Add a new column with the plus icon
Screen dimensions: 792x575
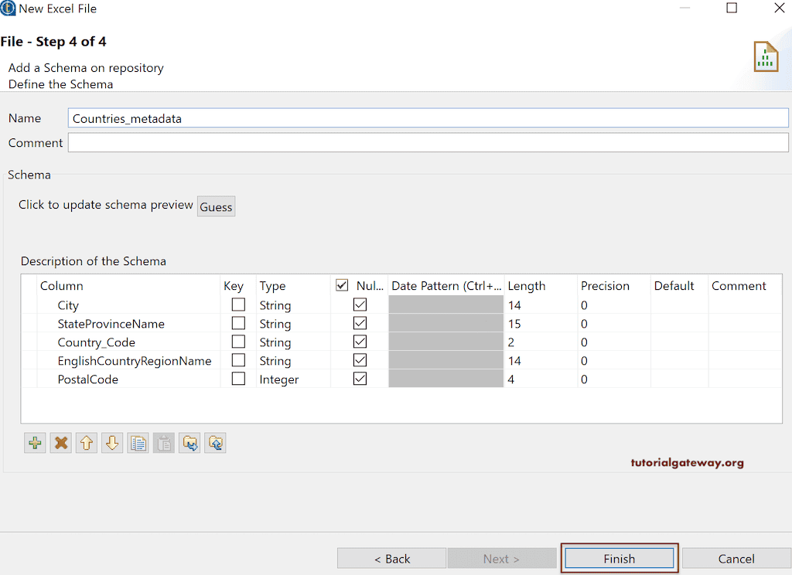(35, 443)
